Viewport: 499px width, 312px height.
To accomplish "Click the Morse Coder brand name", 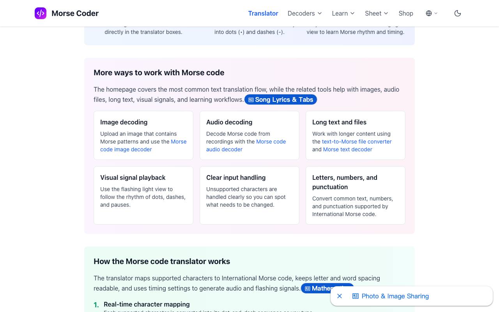I will point(75,13).
